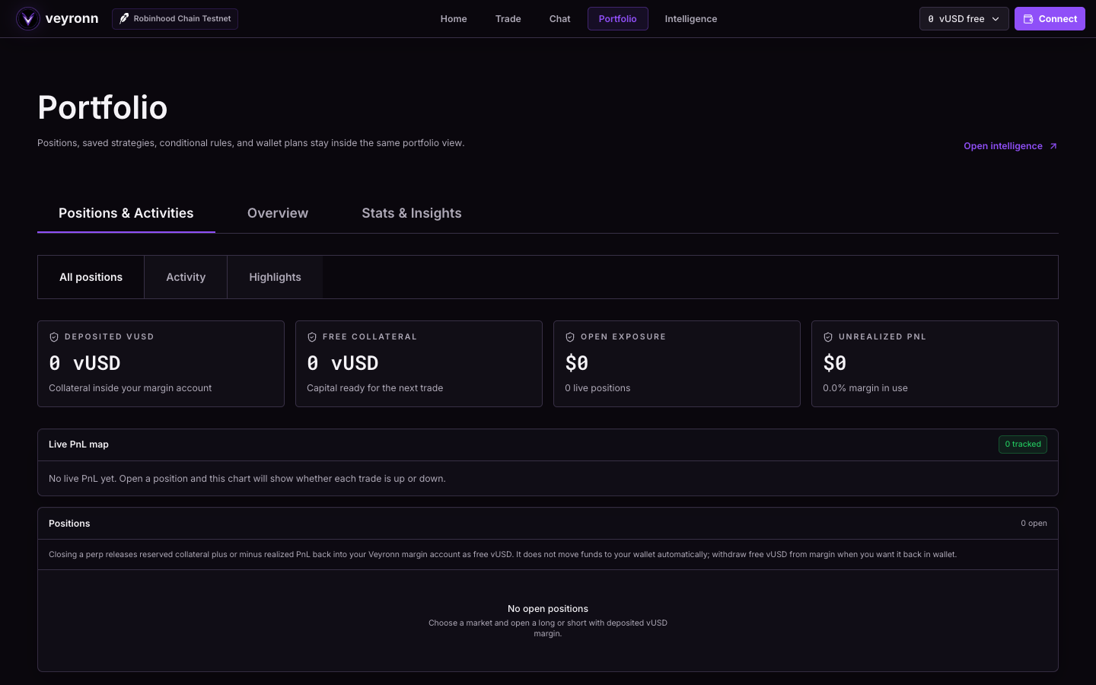This screenshot has width=1096, height=685.
Task: Click the Deposited vUSD value 0 vUSD
Action: pyautogui.click(x=84, y=363)
